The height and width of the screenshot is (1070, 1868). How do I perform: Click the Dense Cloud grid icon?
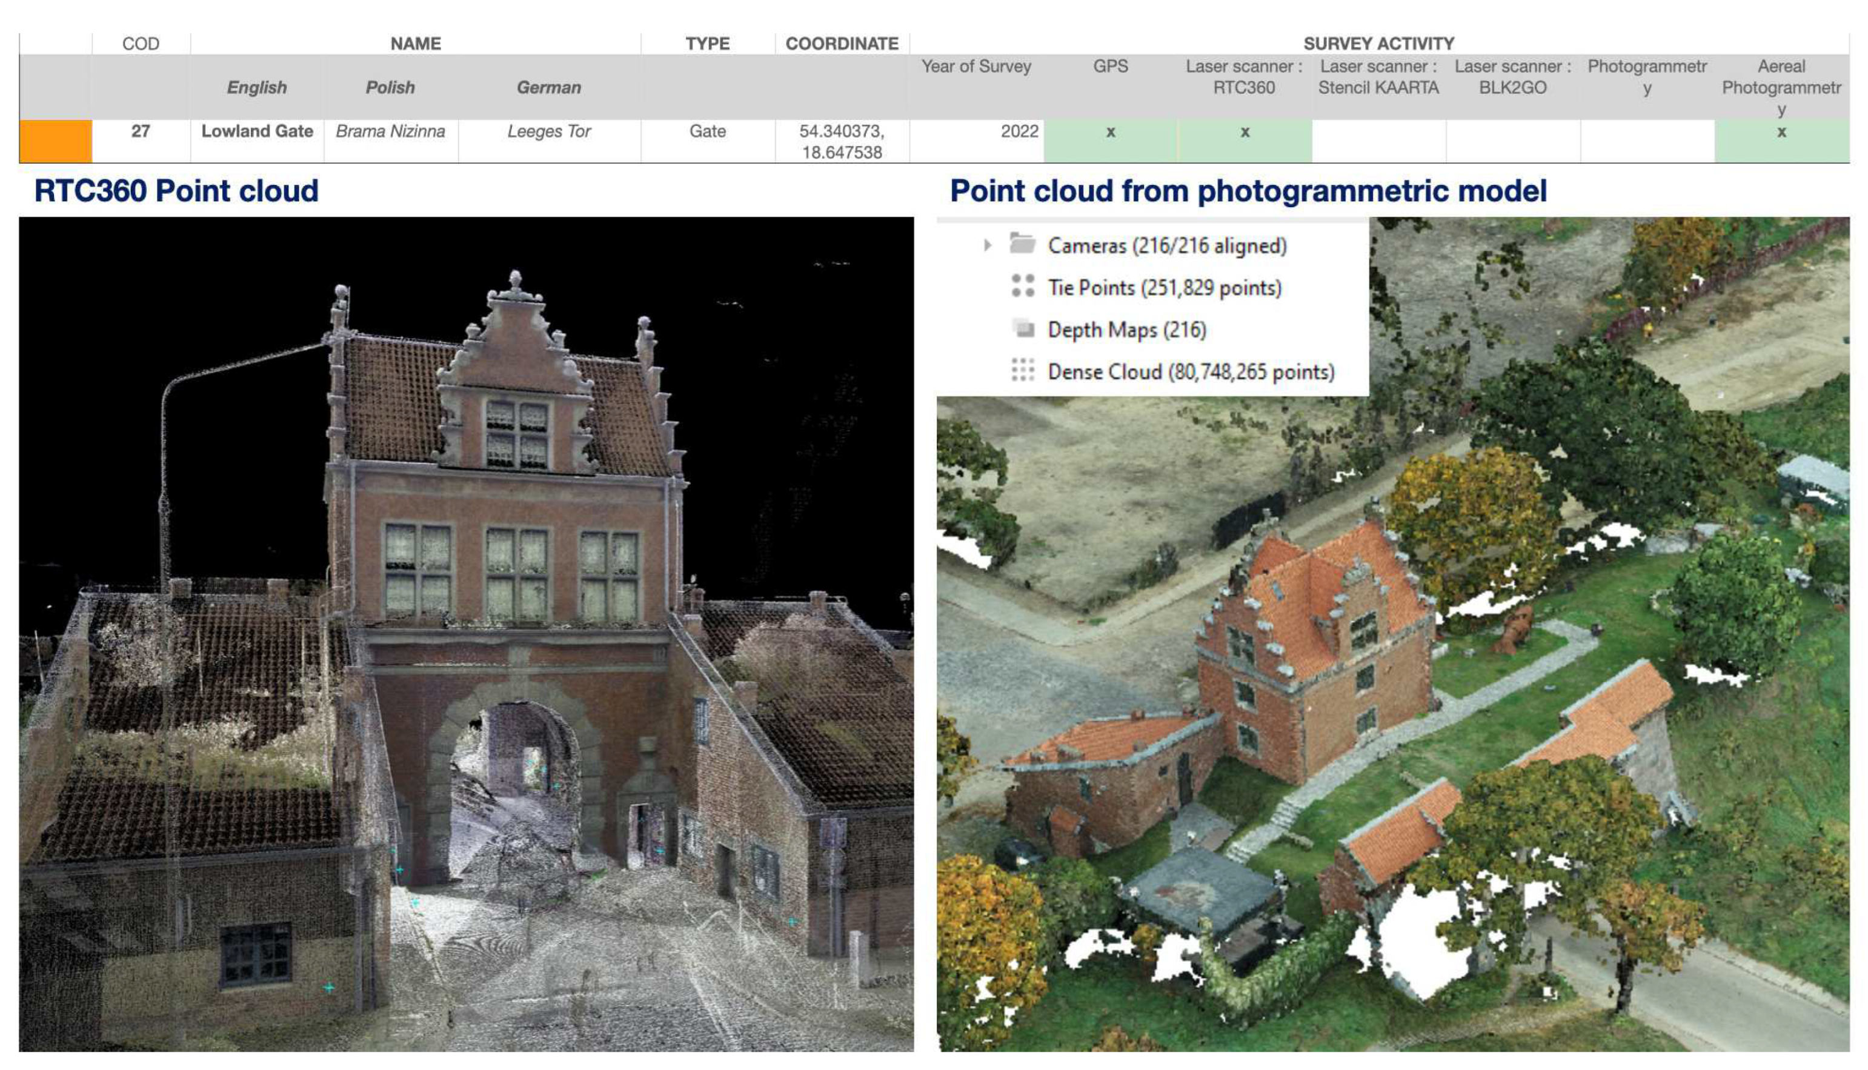click(1022, 370)
